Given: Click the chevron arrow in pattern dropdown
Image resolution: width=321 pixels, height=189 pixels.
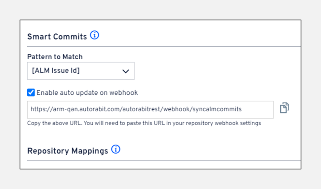Looking at the screenshot, I should [125, 71].
